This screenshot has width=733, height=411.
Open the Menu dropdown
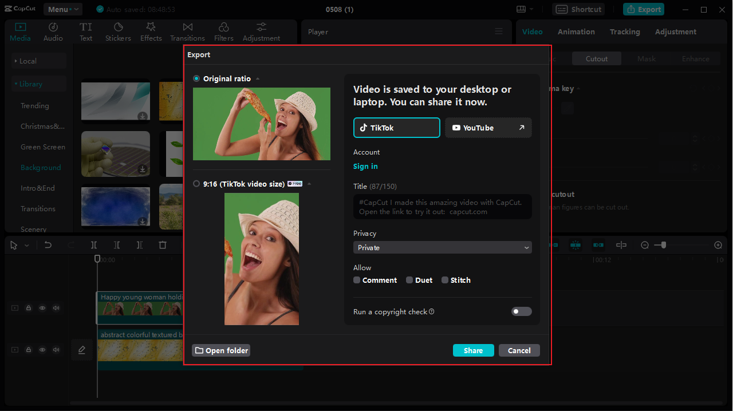(63, 9)
